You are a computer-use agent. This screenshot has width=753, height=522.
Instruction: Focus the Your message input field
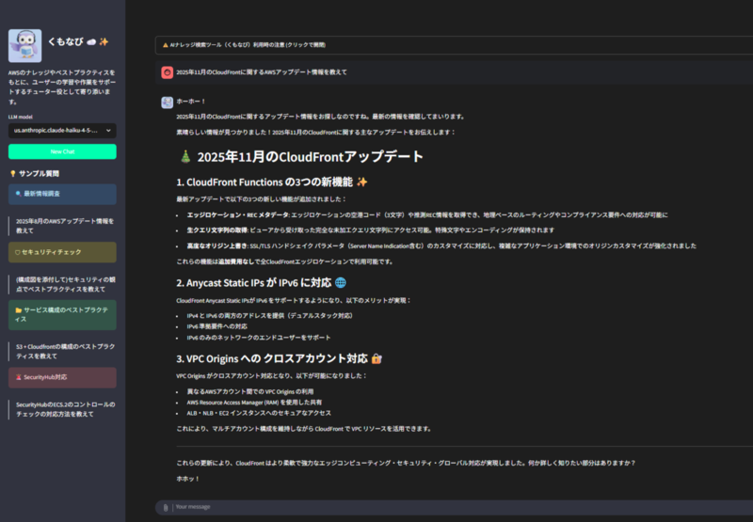click(461, 507)
